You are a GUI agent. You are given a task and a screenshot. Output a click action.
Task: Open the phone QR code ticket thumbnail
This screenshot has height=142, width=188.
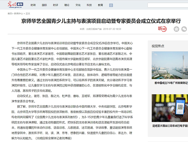170,108
